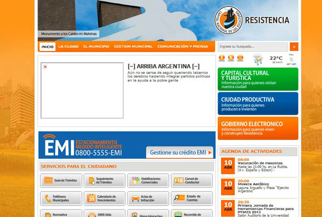Click Gestione su crédito EMI button
Viewport: 322px width, 217px height.
180,152
